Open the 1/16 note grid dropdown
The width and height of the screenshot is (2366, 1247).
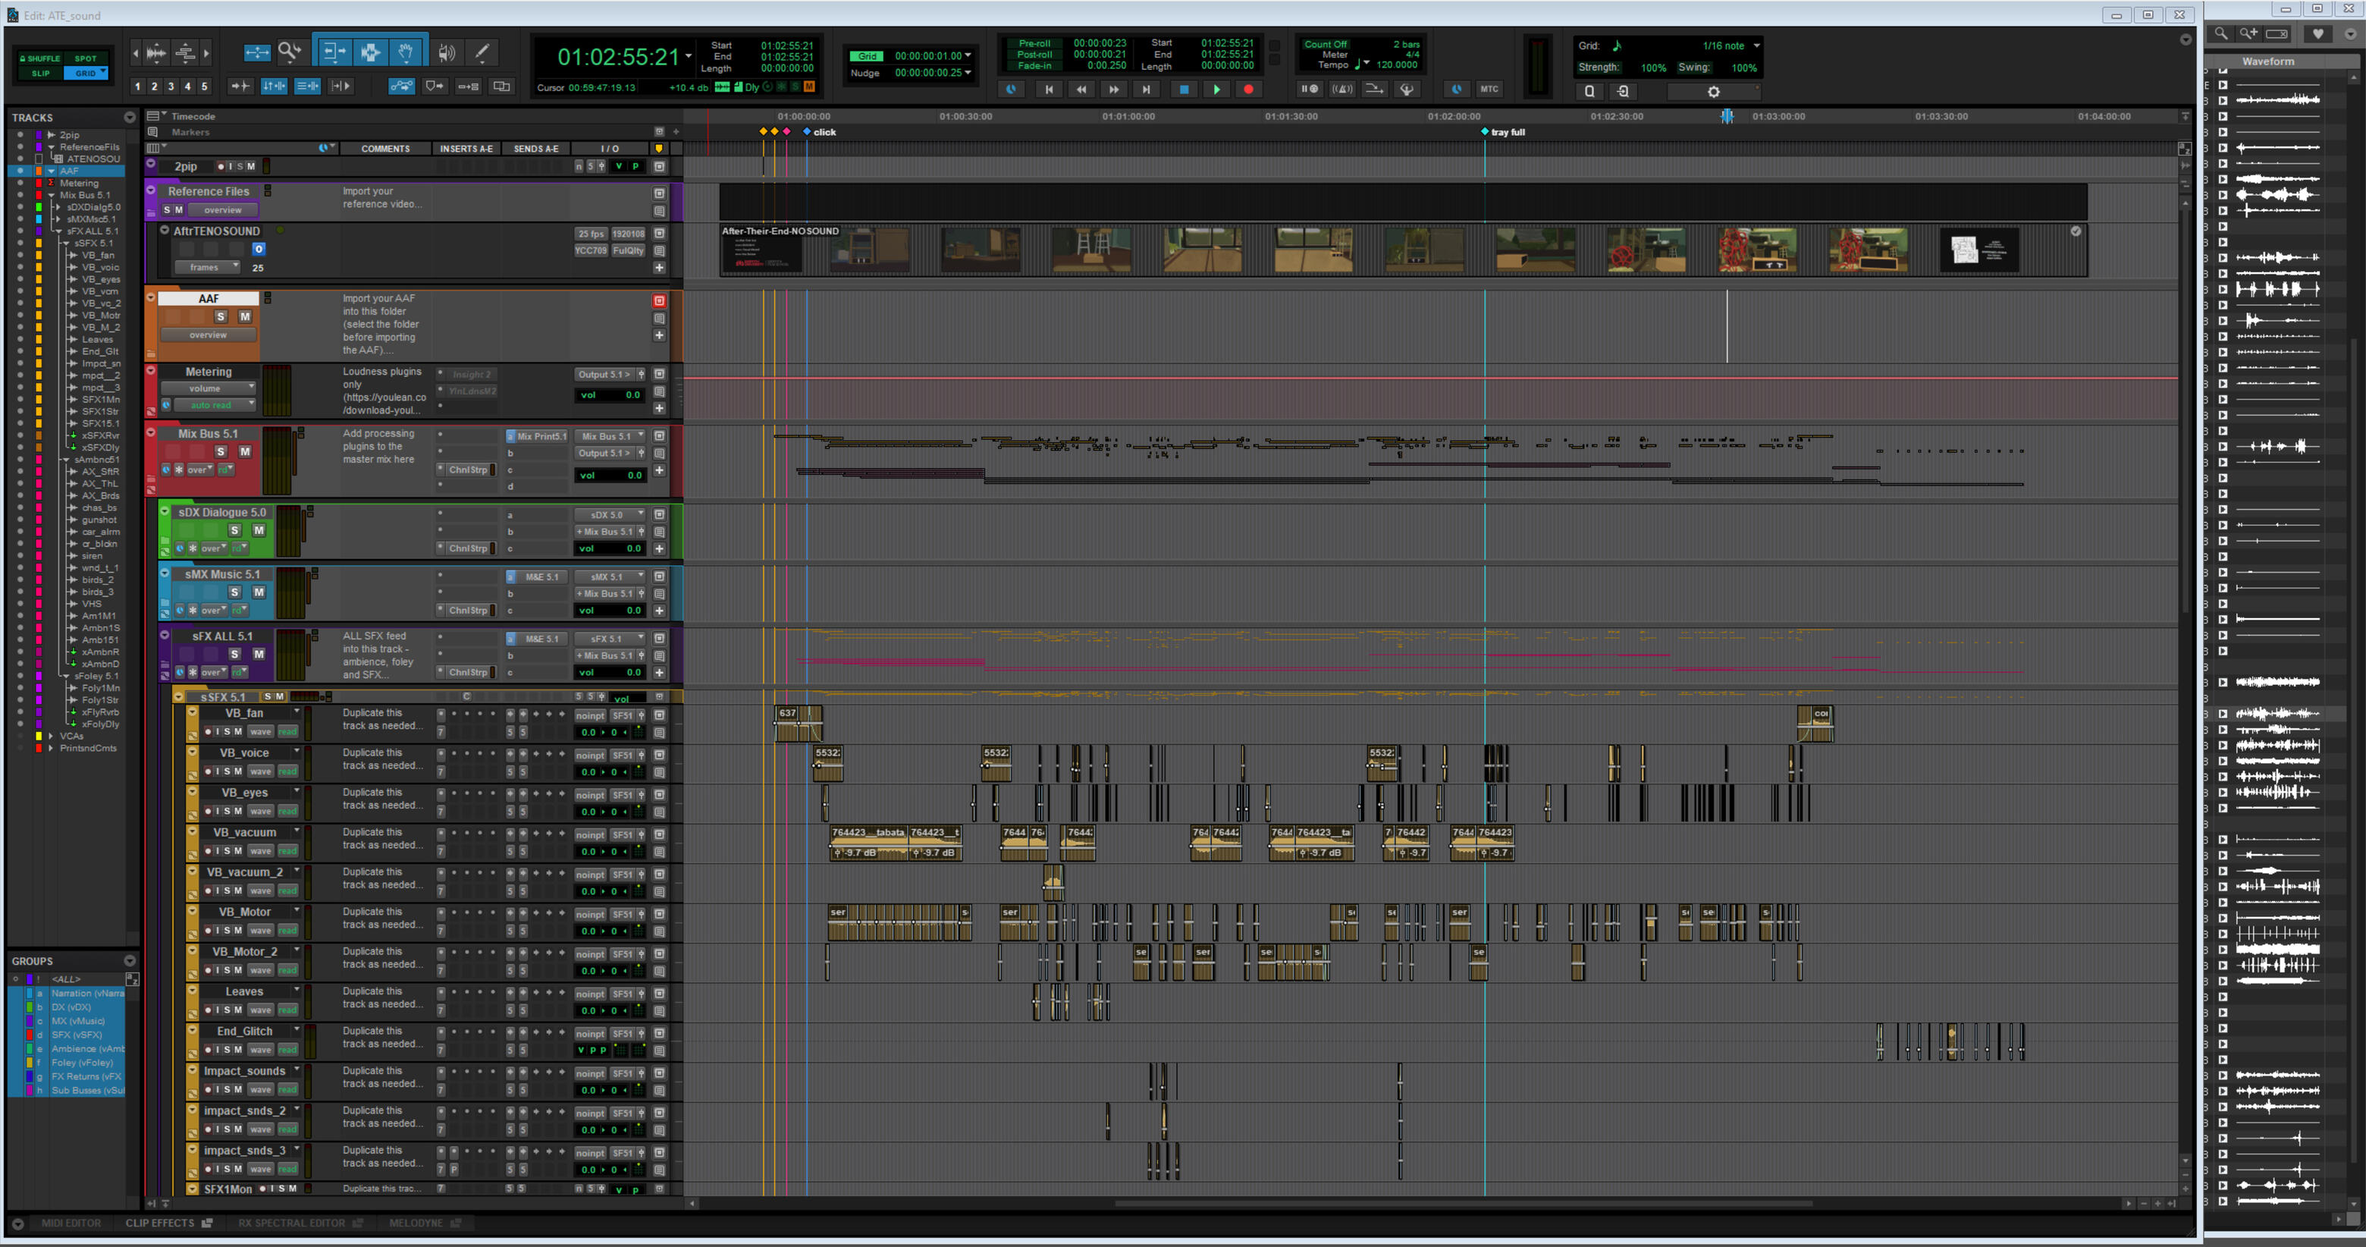(x=1756, y=45)
